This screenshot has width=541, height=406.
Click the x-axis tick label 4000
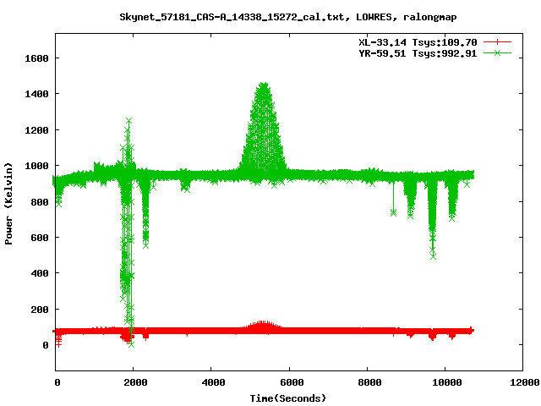pos(213,382)
